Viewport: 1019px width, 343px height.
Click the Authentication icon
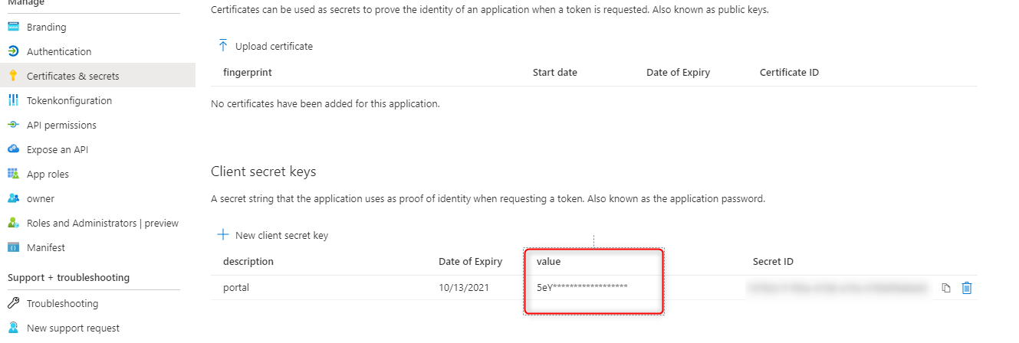[x=13, y=51]
